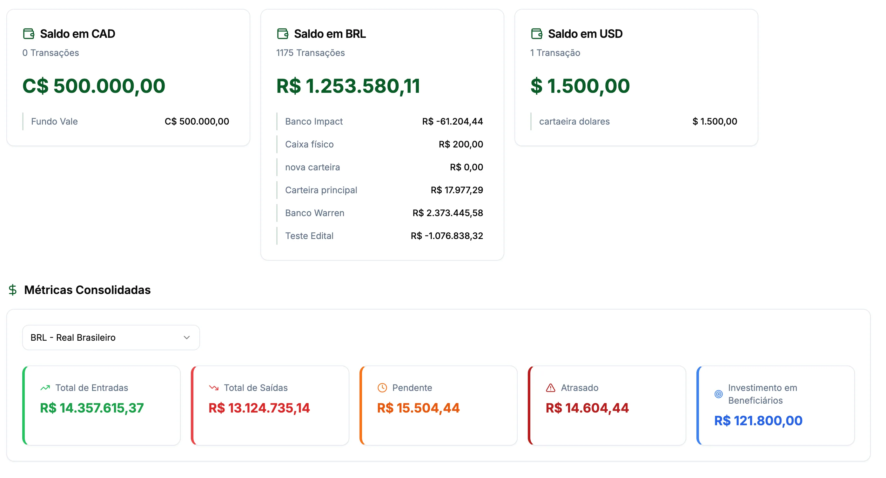Click the clock icon next to Pendente
Screen dimensions: 886x478
coord(382,388)
